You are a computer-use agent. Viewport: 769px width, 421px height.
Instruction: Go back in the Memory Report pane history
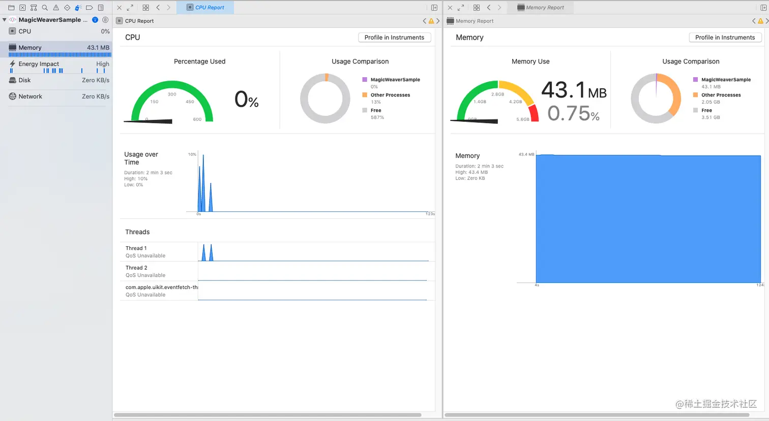pyautogui.click(x=489, y=8)
